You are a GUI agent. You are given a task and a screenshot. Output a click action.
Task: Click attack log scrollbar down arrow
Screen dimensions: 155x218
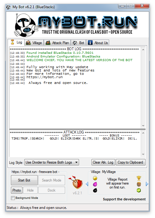[x=143, y=154]
